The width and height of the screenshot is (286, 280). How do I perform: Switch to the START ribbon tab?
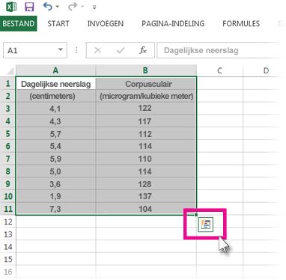tap(58, 23)
